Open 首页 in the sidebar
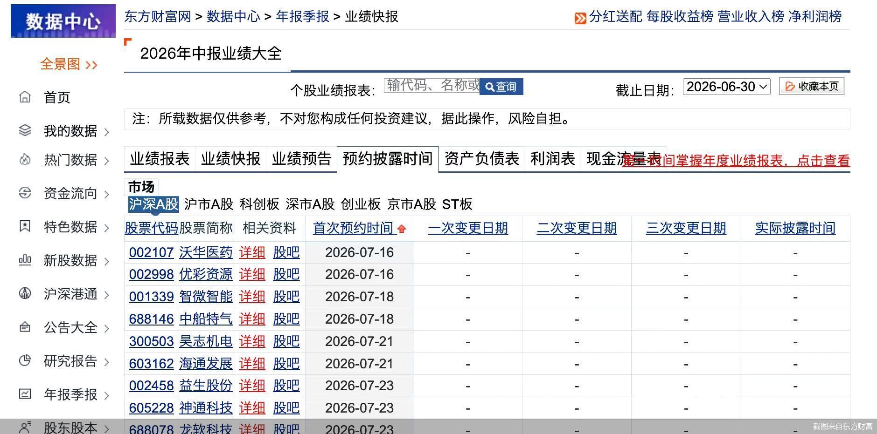 [57, 97]
